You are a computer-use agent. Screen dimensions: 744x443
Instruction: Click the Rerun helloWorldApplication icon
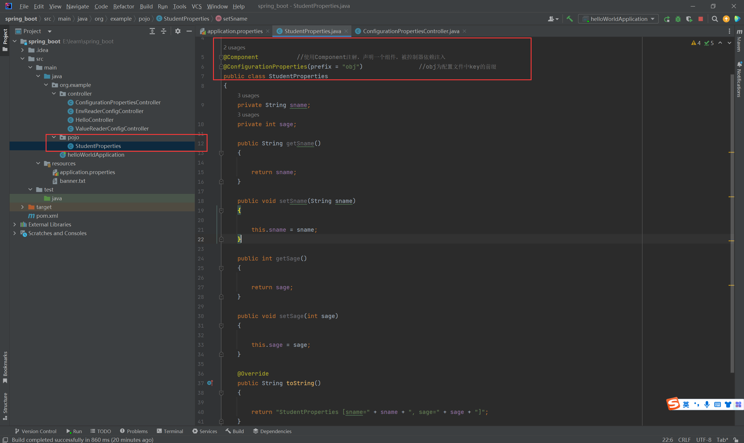(x=666, y=19)
